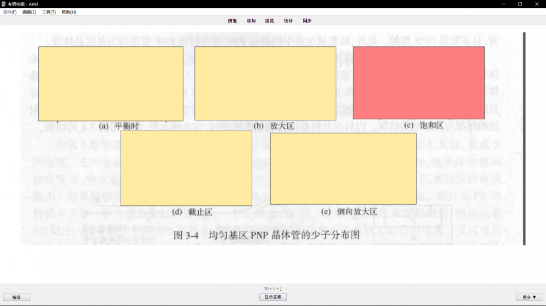Click 同步 to sync collection
This screenshot has width=546, height=306.
pos(307,21)
